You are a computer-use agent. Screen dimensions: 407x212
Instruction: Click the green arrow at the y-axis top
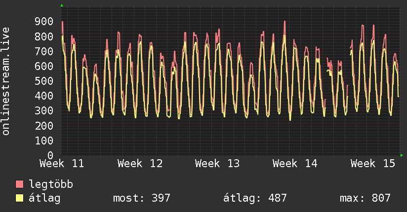pos(62,5)
